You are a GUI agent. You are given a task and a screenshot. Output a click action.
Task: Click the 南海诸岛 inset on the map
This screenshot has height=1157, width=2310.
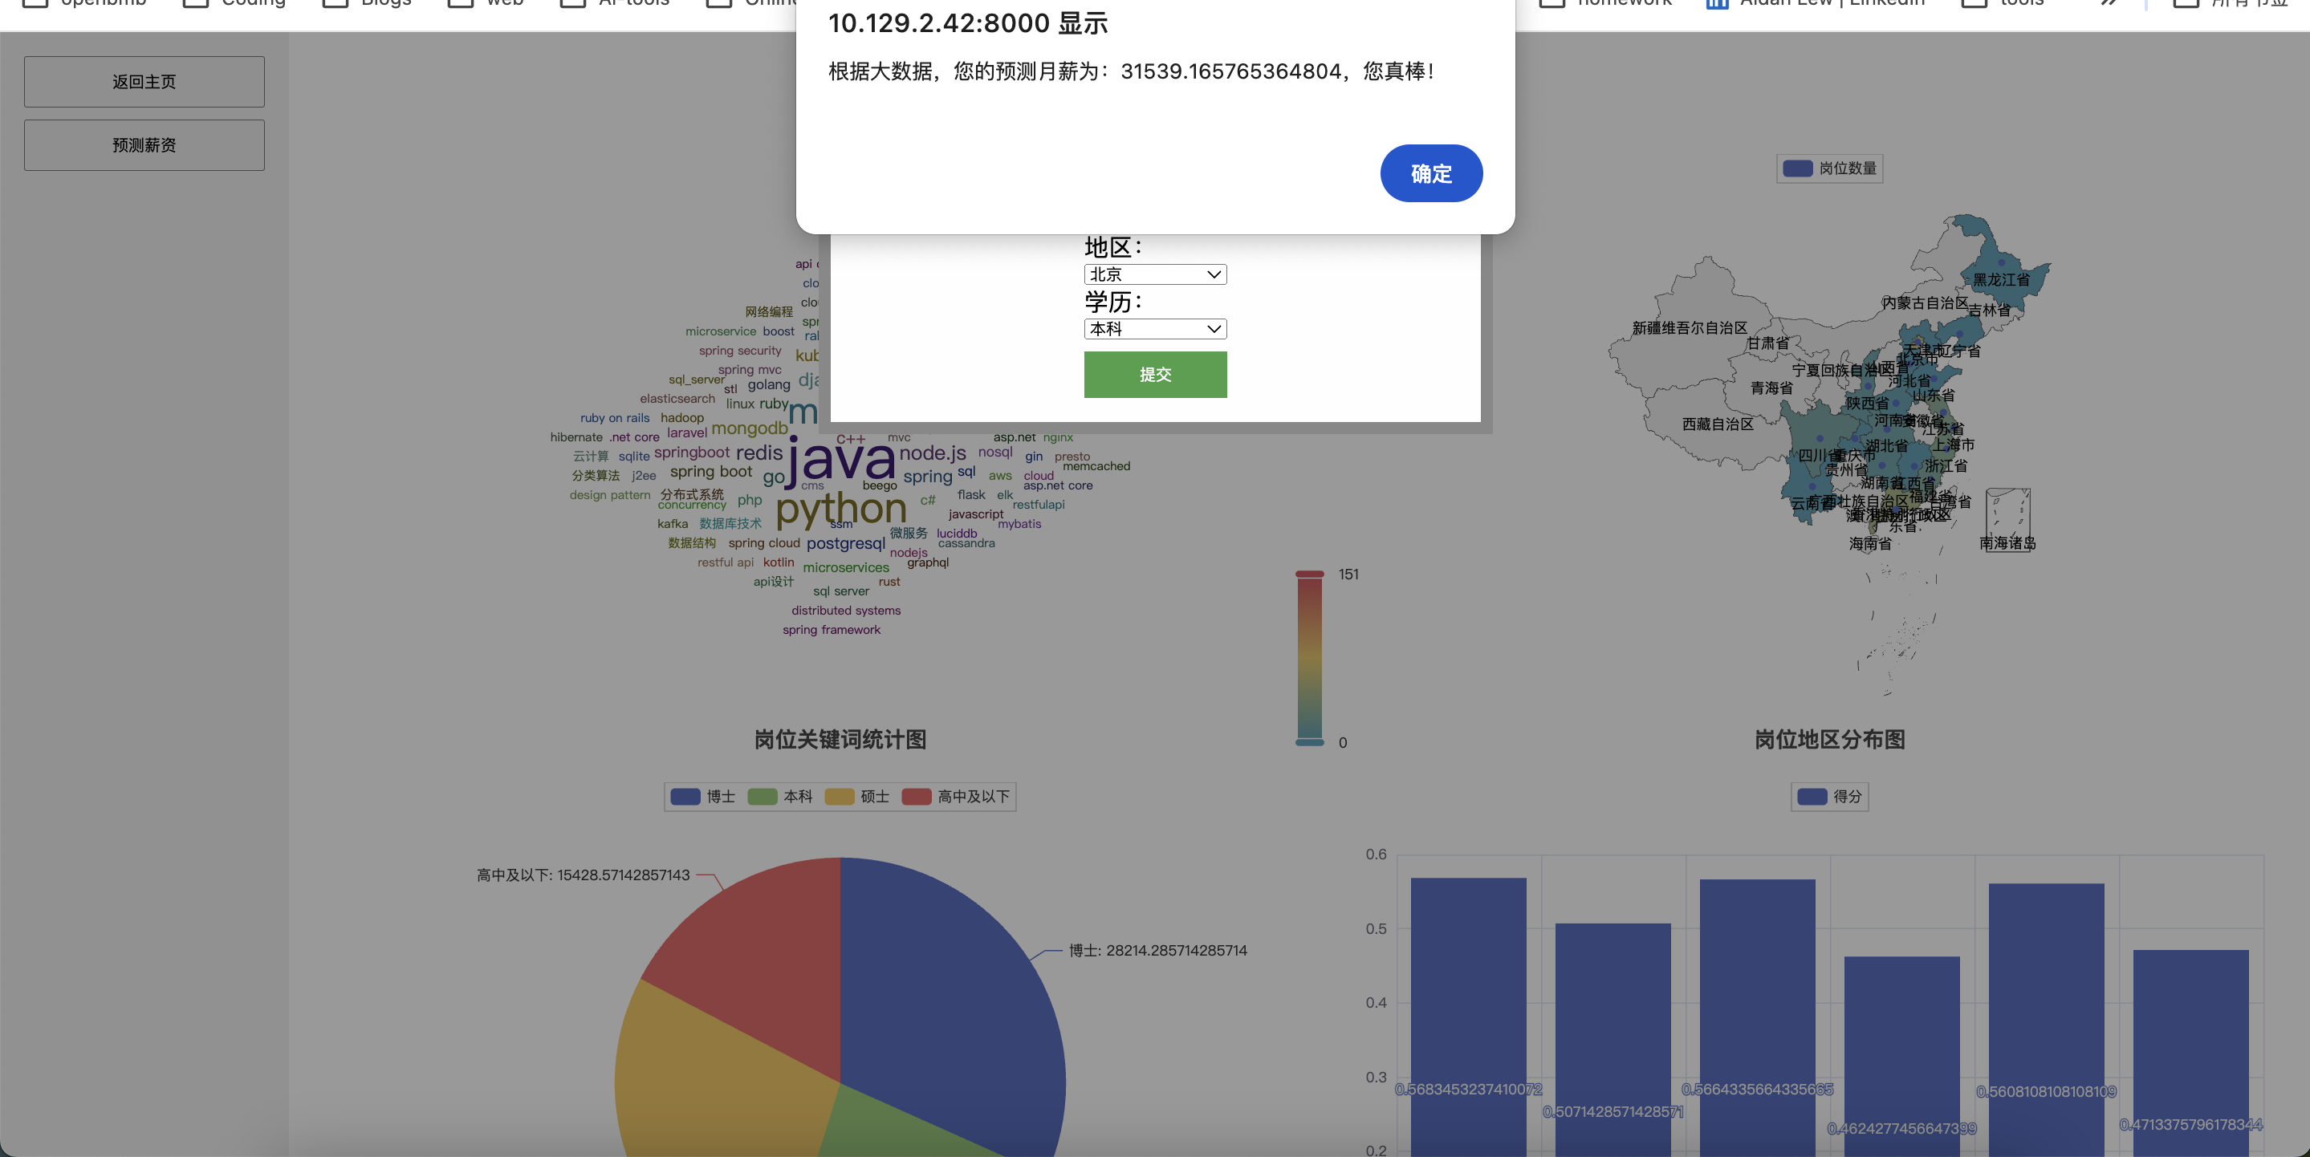2007,520
